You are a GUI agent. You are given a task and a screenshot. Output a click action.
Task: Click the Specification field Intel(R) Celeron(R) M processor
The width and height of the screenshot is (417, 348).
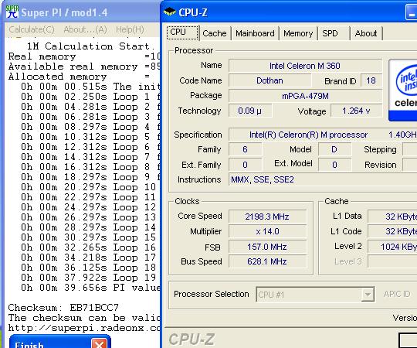[323, 135]
